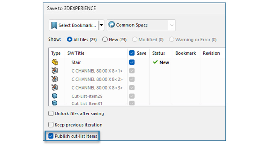Uncheck Publish cut-list items
Screen dimensions: 257x145
pyautogui.click(x=51, y=136)
